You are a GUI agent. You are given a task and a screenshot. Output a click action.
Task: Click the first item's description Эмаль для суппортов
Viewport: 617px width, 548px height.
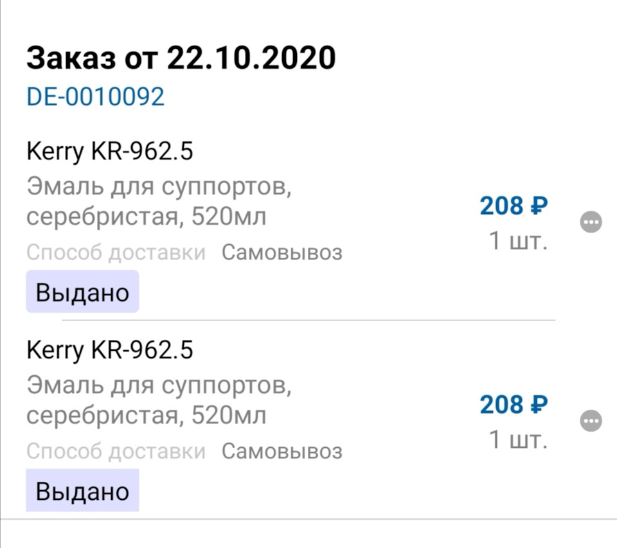159,189
